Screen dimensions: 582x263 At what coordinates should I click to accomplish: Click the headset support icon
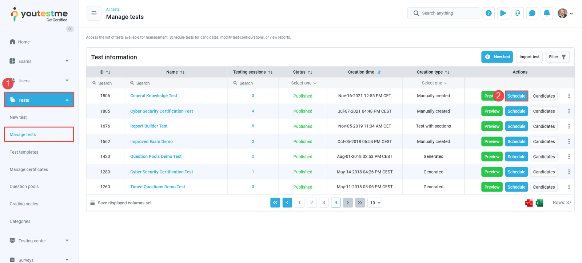tap(518, 13)
